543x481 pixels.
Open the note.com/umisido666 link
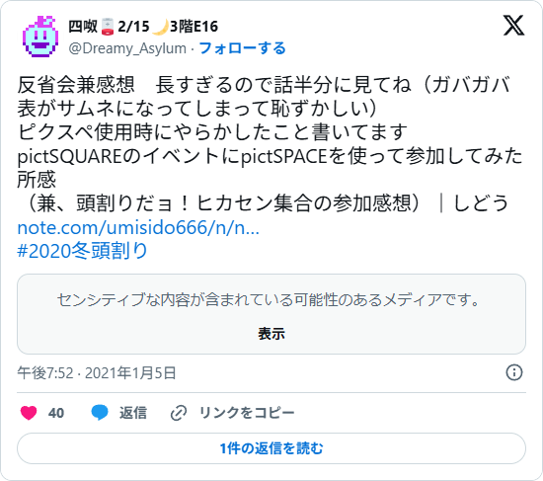(138, 228)
